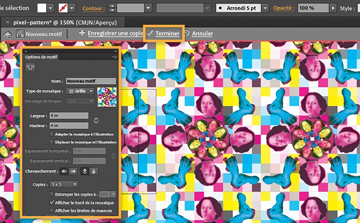Enable Adapter la mosaïque à l'illustration
This screenshot has height=223, width=360.
[52, 134]
